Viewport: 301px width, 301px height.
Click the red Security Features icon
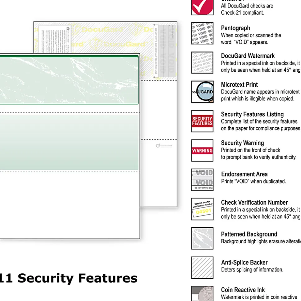click(x=202, y=121)
